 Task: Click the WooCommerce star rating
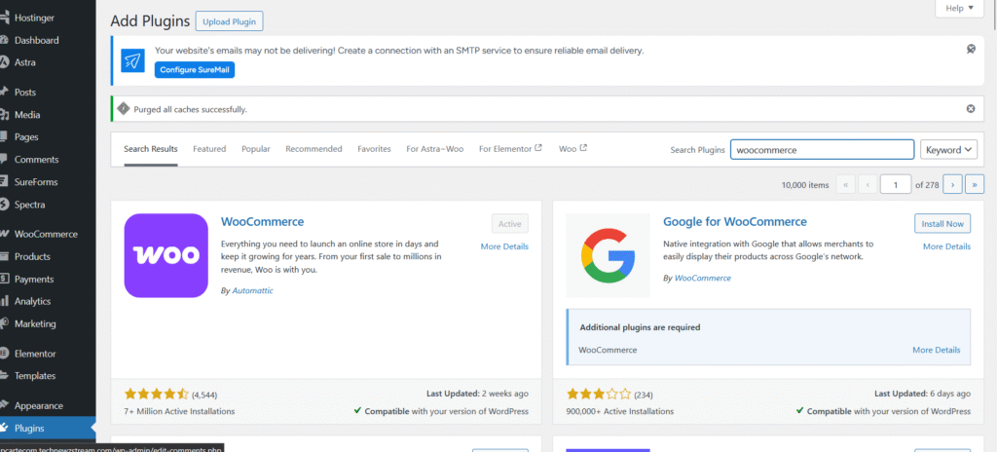pyautogui.click(x=157, y=394)
